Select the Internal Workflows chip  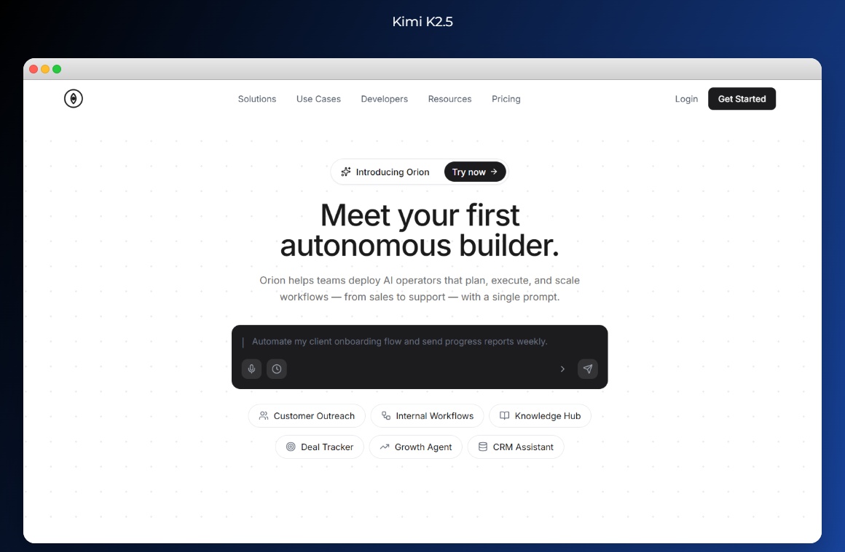click(x=428, y=416)
